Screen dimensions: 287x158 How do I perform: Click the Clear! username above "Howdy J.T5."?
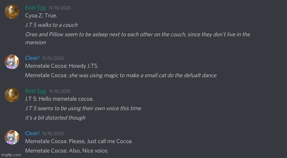coord(32,58)
